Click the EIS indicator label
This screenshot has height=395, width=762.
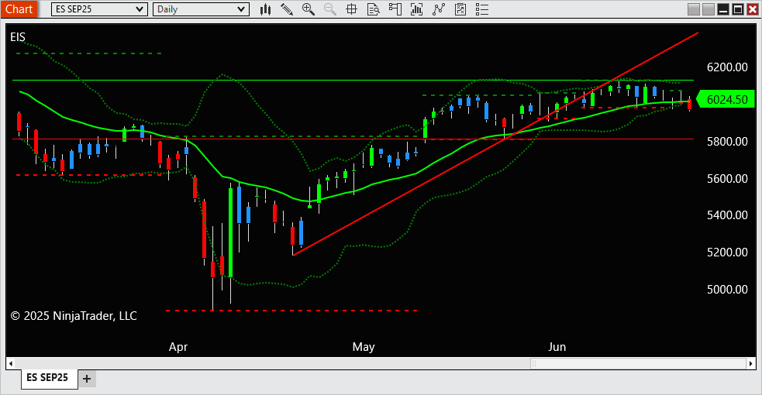(x=18, y=37)
